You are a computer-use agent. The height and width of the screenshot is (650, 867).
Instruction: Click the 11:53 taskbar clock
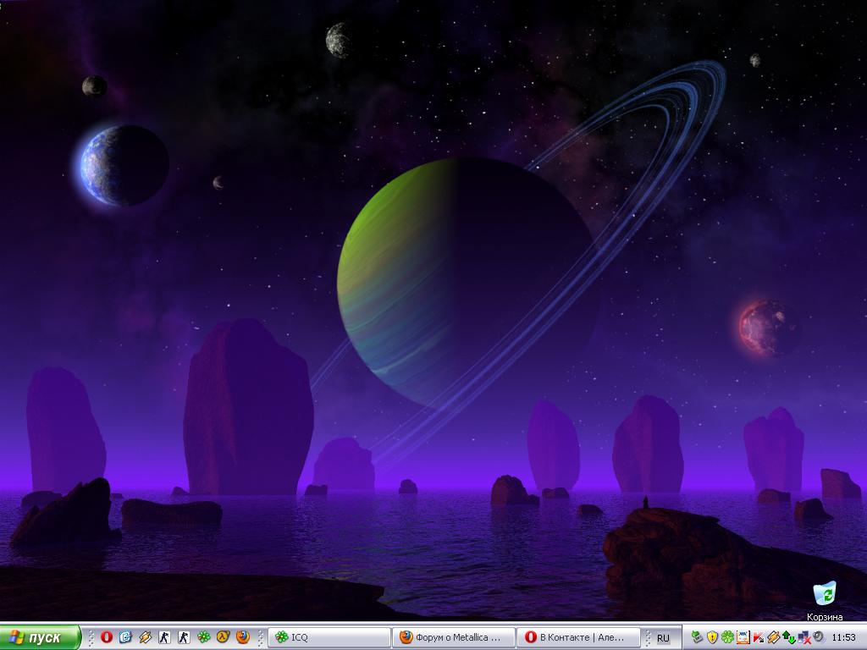click(x=844, y=637)
